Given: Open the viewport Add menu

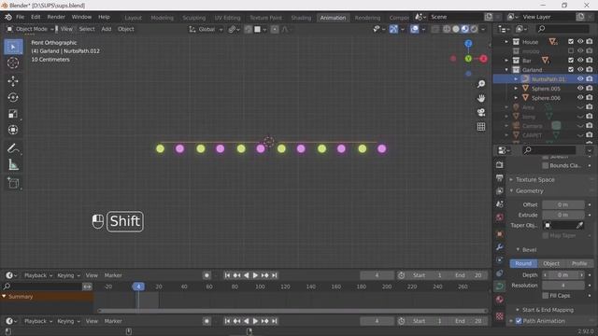Looking at the screenshot, I should point(107,29).
